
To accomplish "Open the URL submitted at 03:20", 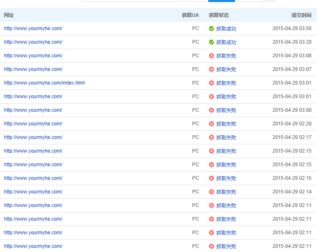I will [x=33, y=42].
